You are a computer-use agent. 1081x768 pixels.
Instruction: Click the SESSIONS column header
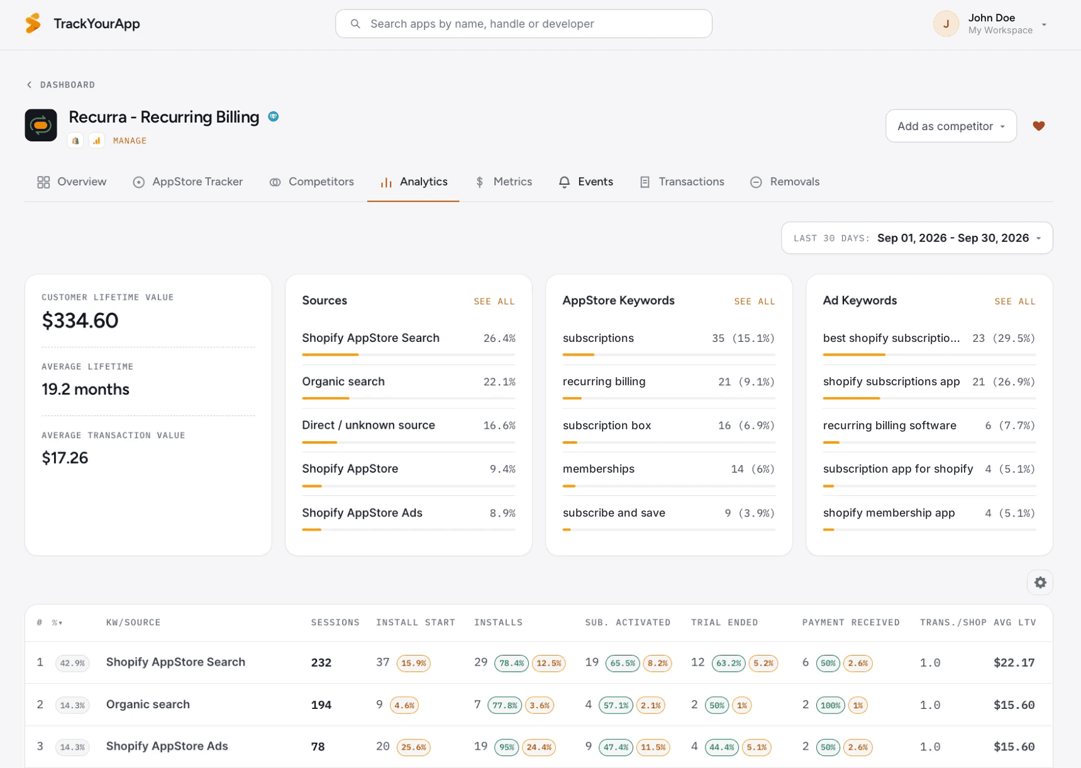(335, 623)
